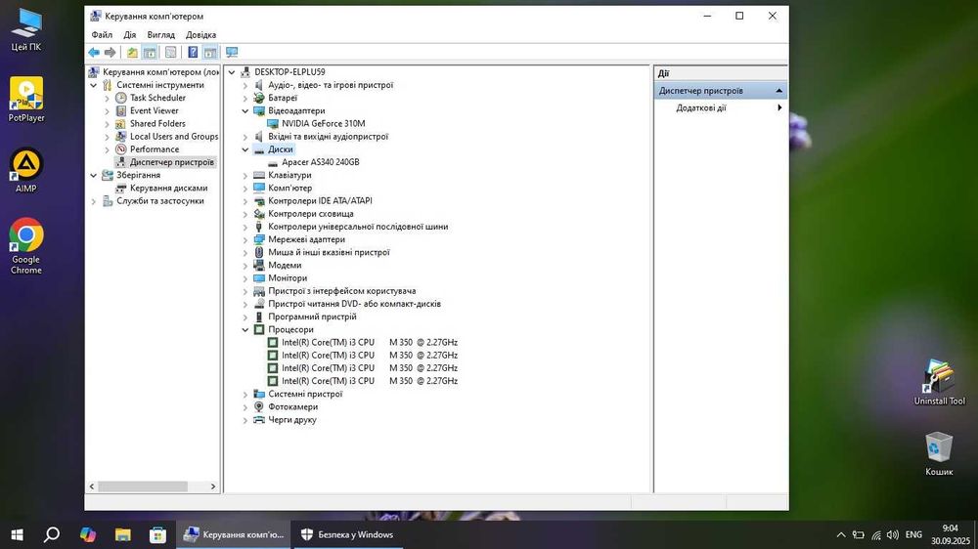Viewport: 978px width, 549px height.
Task: Open File Explorer from the taskbar
Action: (x=123, y=534)
